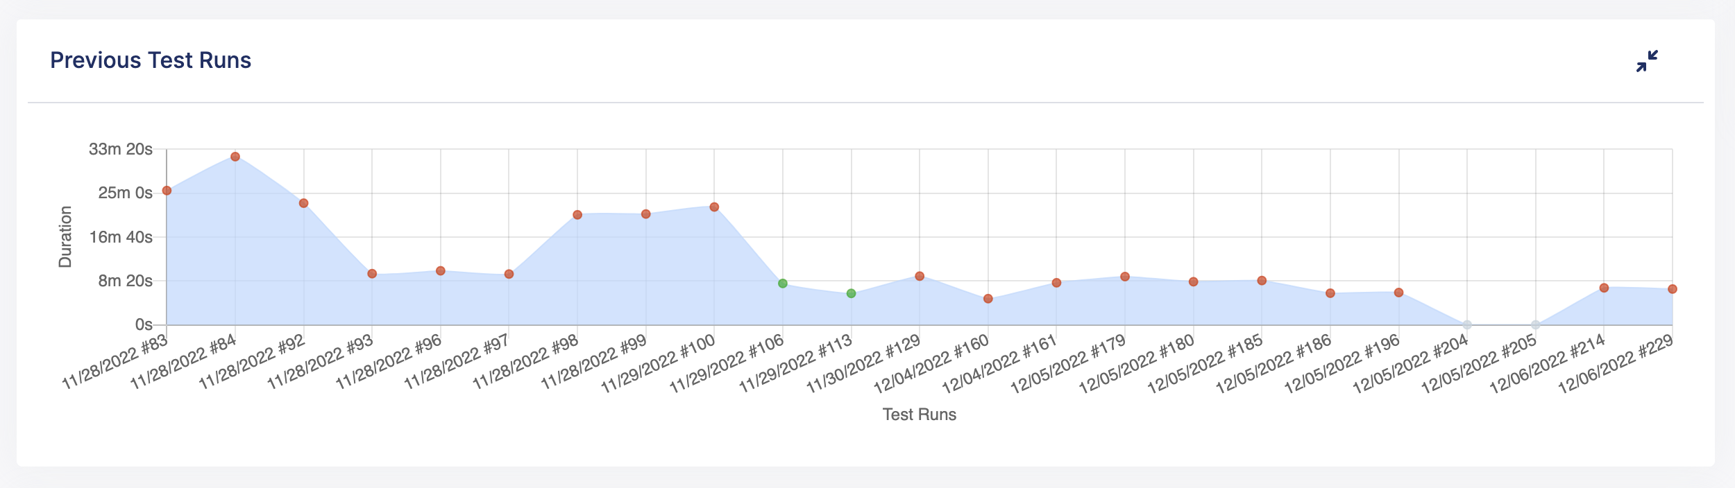Image resolution: width=1735 pixels, height=488 pixels.
Task: Click data point for run #99
Action: tap(646, 214)
